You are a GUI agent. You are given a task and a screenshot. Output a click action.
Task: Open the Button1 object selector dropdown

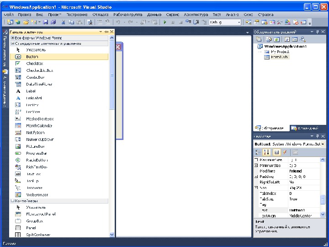coord(323,144)
